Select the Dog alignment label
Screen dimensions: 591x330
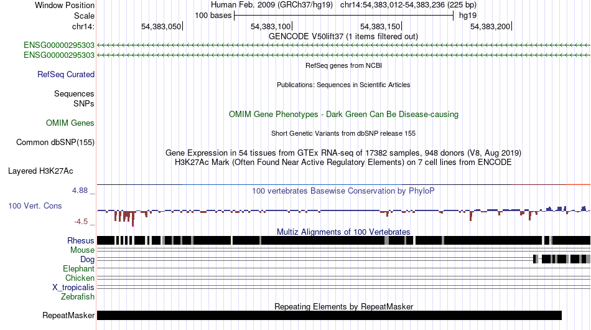tap(87, 259)
